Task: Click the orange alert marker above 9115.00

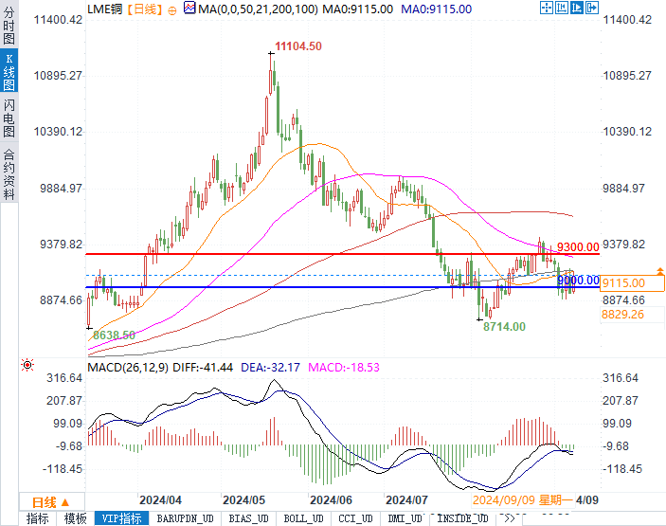Action: (659, 271)
